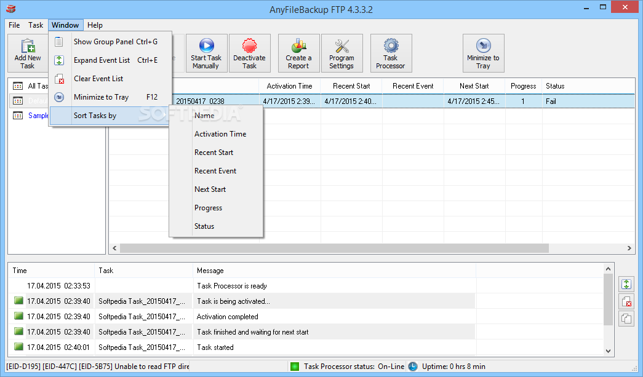Click the Deactivate Task toolbar button
Screen dimensions: 643x377
tap(249, 54)
